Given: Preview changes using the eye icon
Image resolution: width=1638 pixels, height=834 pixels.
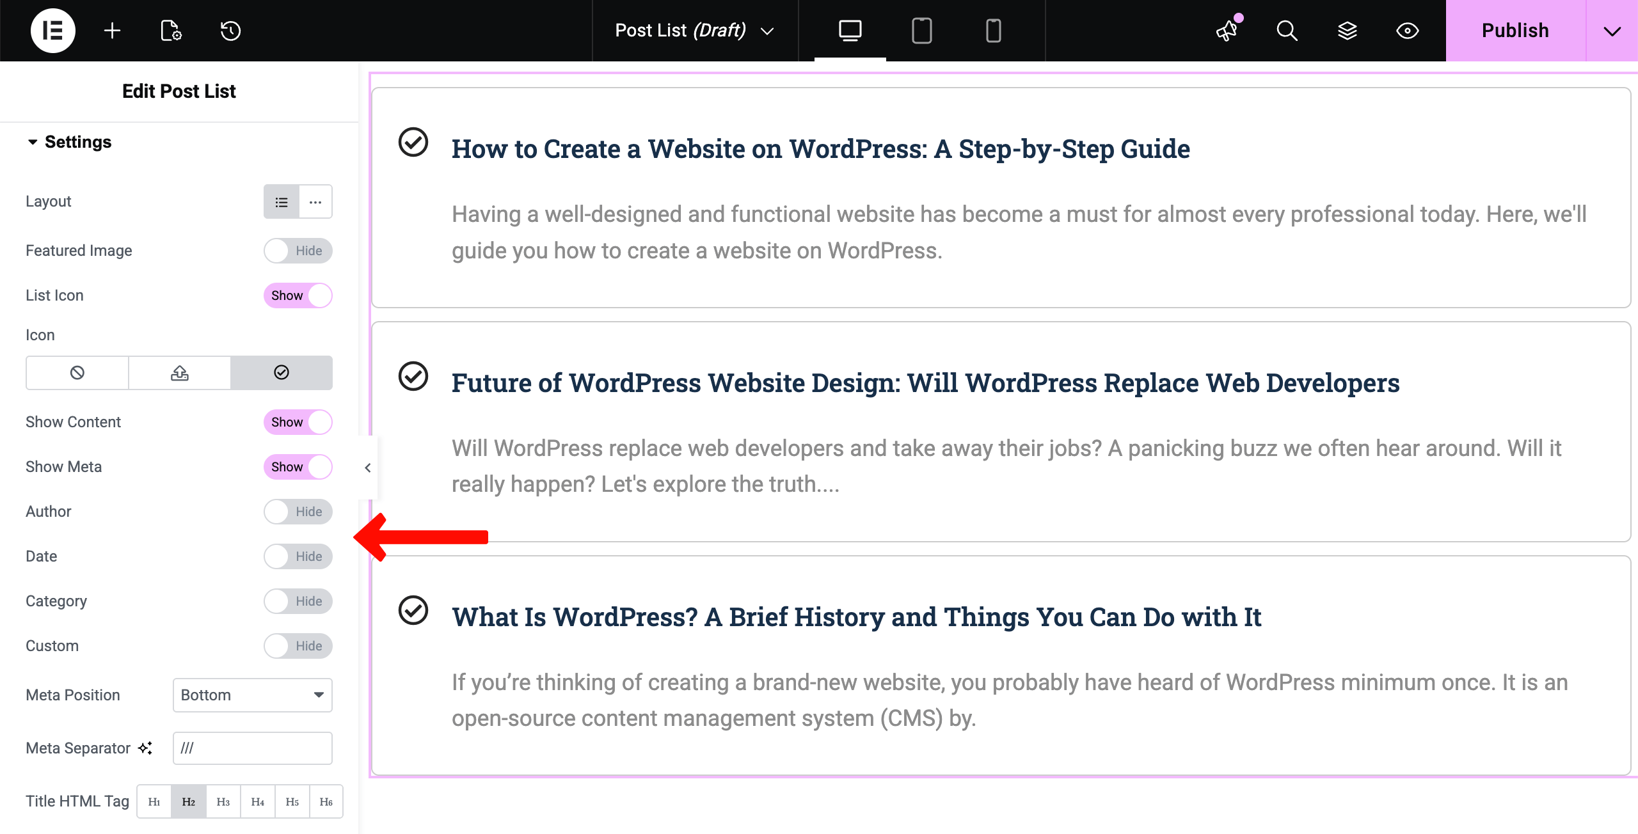Looking at the screenshot, I should click(x=1407, y=30).
